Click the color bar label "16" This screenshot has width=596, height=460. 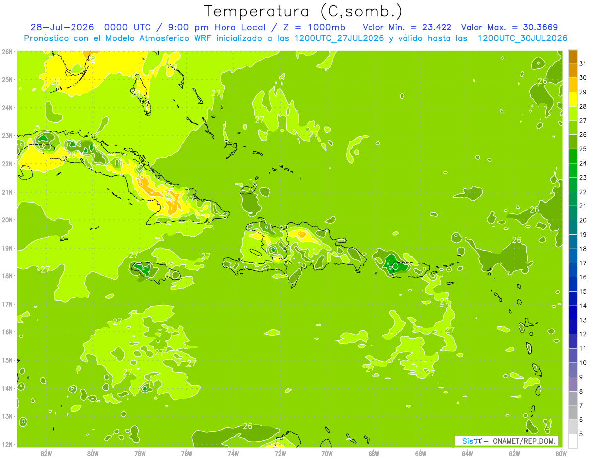583,277
